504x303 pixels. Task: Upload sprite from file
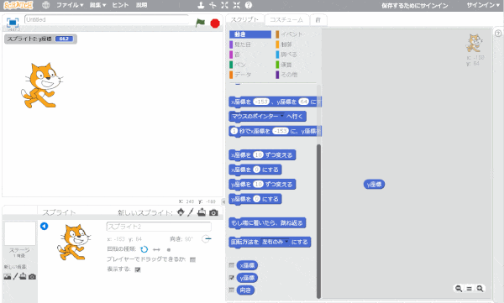point(202,212)
